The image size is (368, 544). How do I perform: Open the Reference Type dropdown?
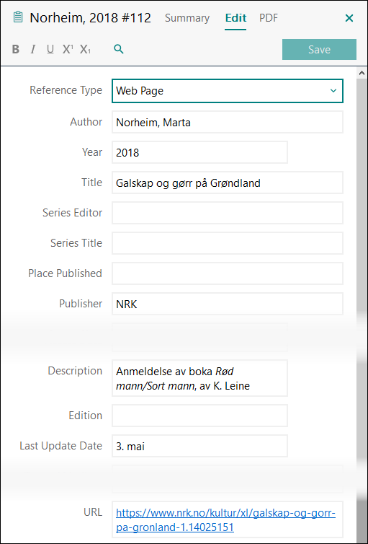coord(228,91)
